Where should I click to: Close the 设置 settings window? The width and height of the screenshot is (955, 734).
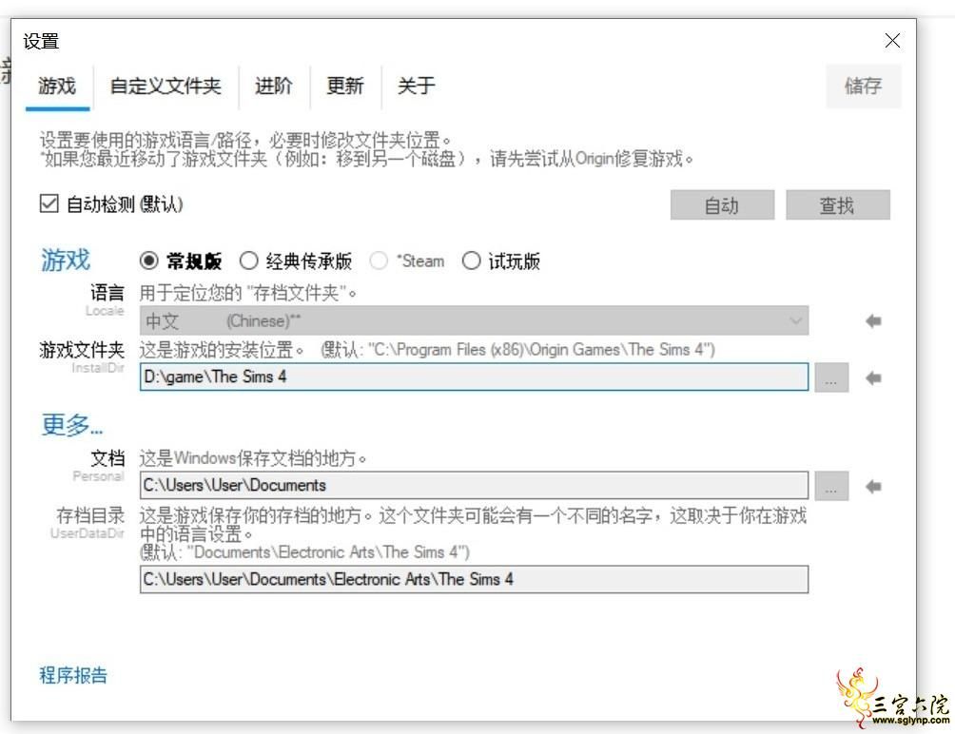(x=892, y=41)
